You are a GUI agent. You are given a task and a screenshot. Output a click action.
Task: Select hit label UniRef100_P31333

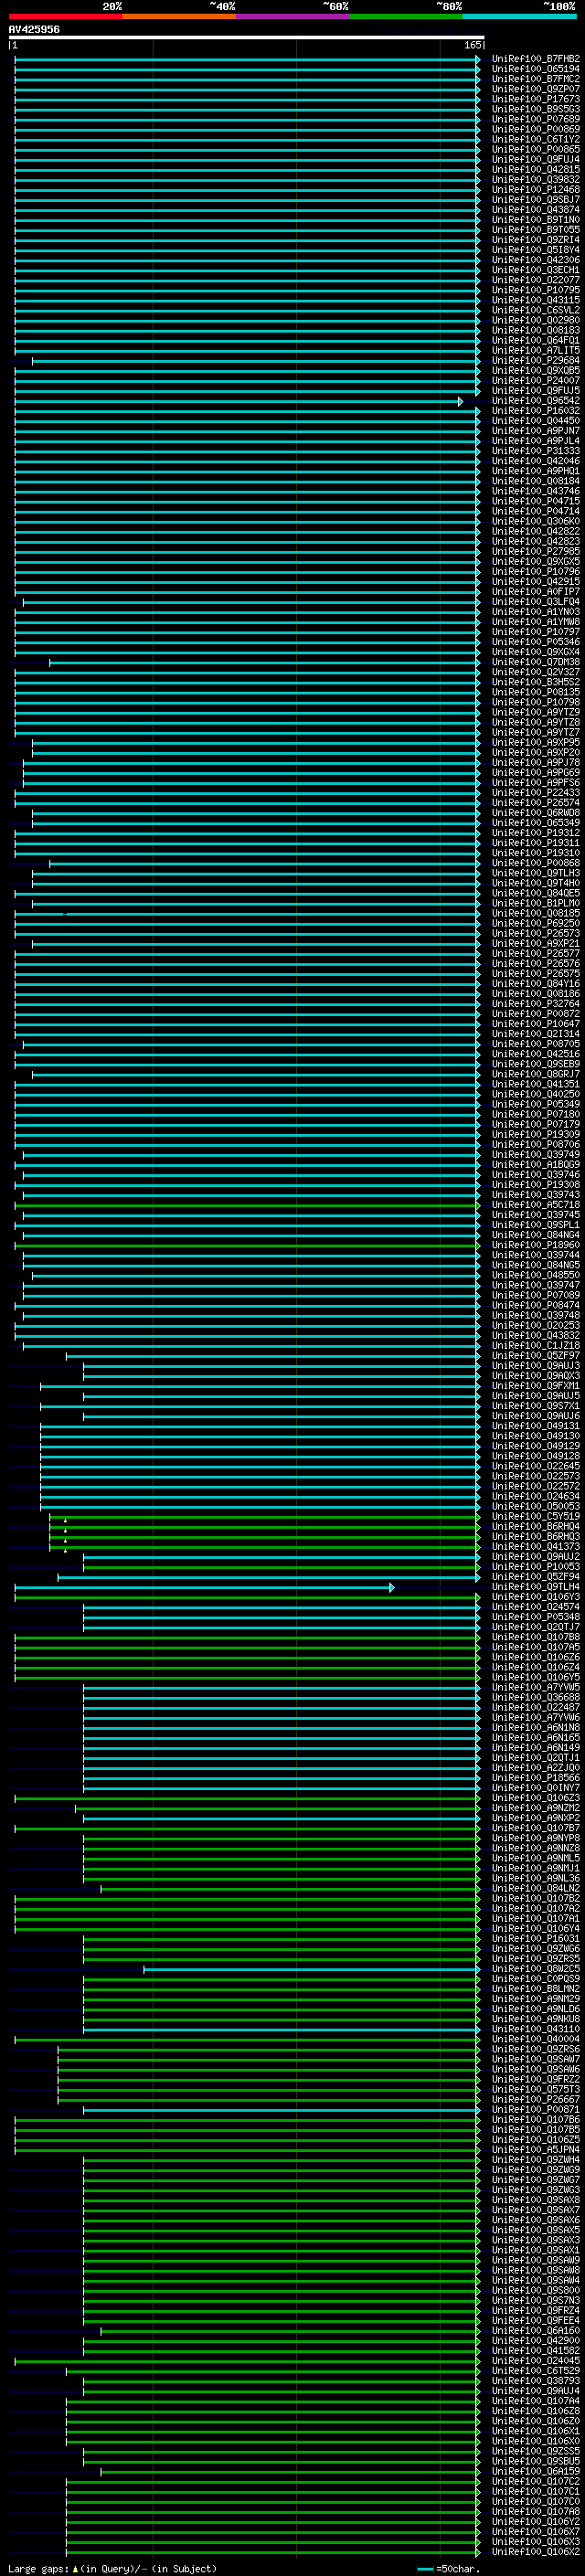(535, 451)
